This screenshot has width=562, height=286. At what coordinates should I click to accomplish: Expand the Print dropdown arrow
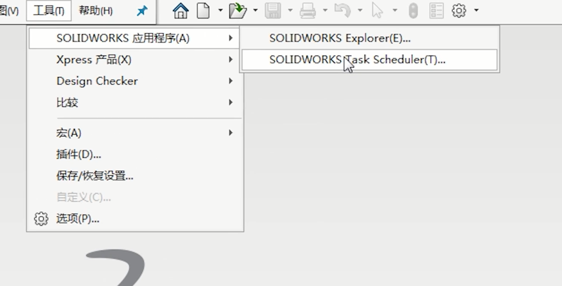pos(325,10)
